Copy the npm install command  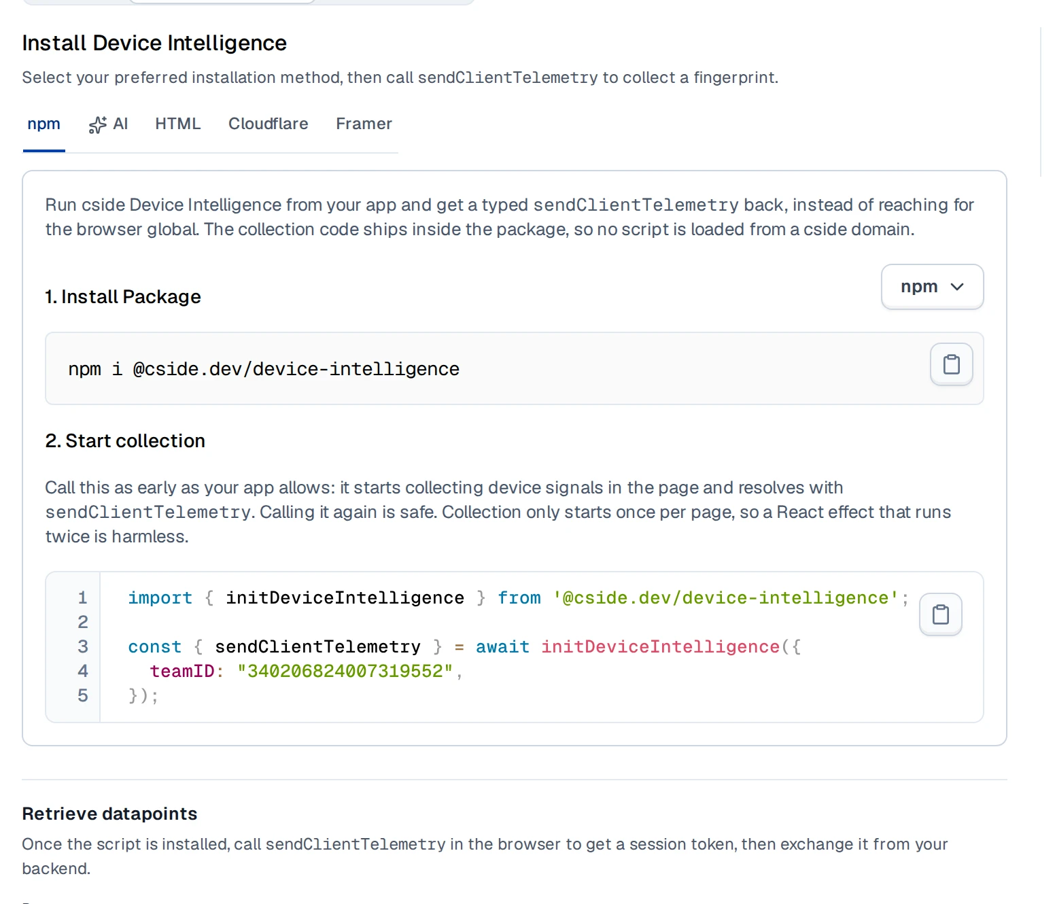(x=951, y=365)
